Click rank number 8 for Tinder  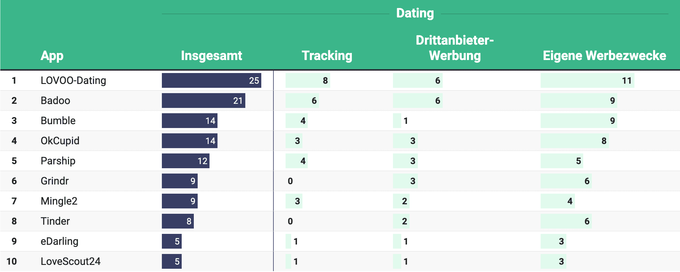click(x=14, y=221)
